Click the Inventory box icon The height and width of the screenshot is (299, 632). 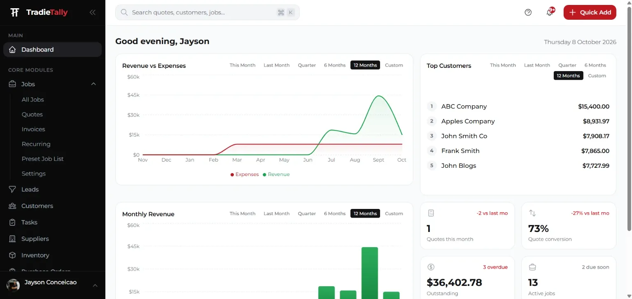[13, 255]
